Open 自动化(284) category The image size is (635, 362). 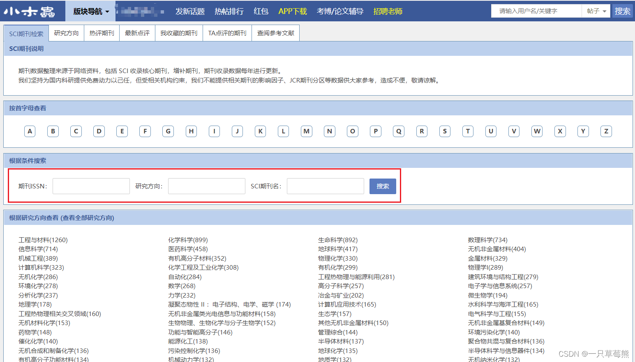pos(185,277)
